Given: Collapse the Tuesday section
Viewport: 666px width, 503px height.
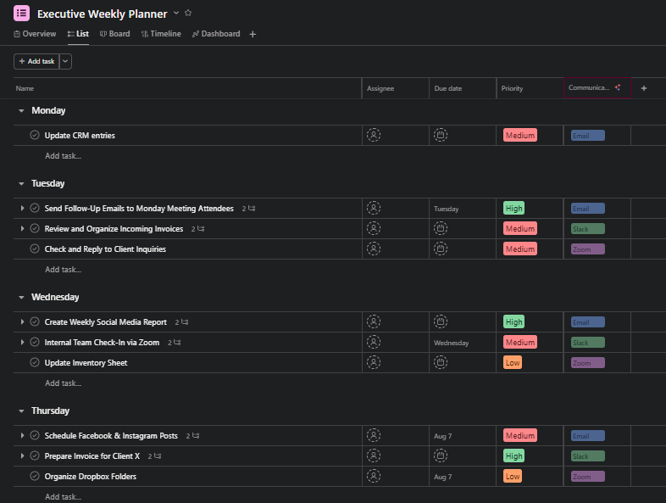Looking at the screenshot, I should (x=22, y=183).
